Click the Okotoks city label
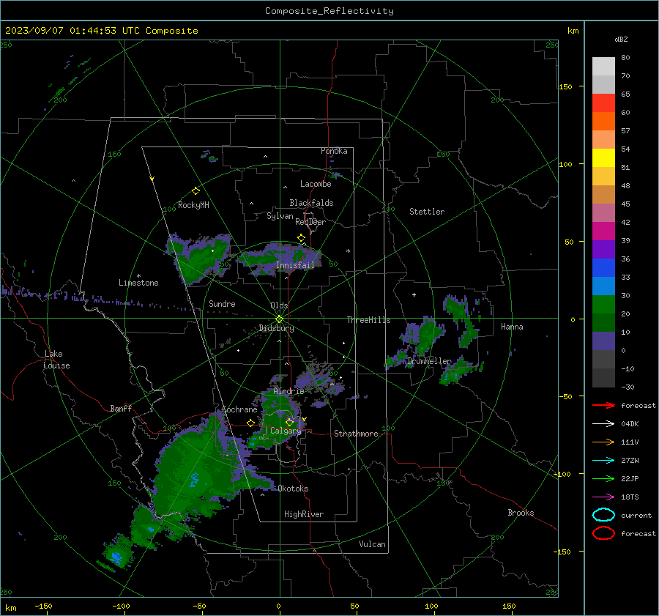 pos(293,489)
